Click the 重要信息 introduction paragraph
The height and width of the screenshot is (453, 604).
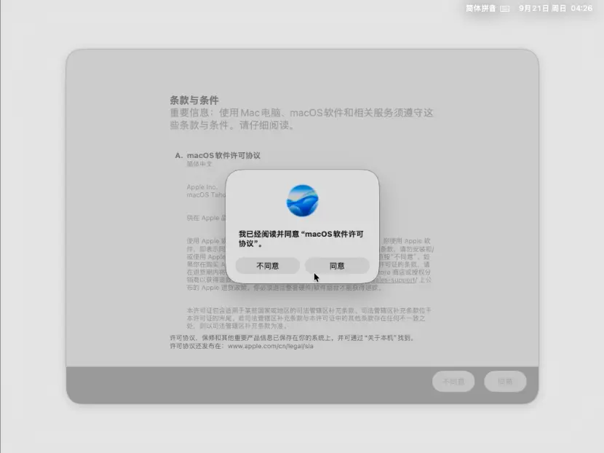tap(301, 119)
